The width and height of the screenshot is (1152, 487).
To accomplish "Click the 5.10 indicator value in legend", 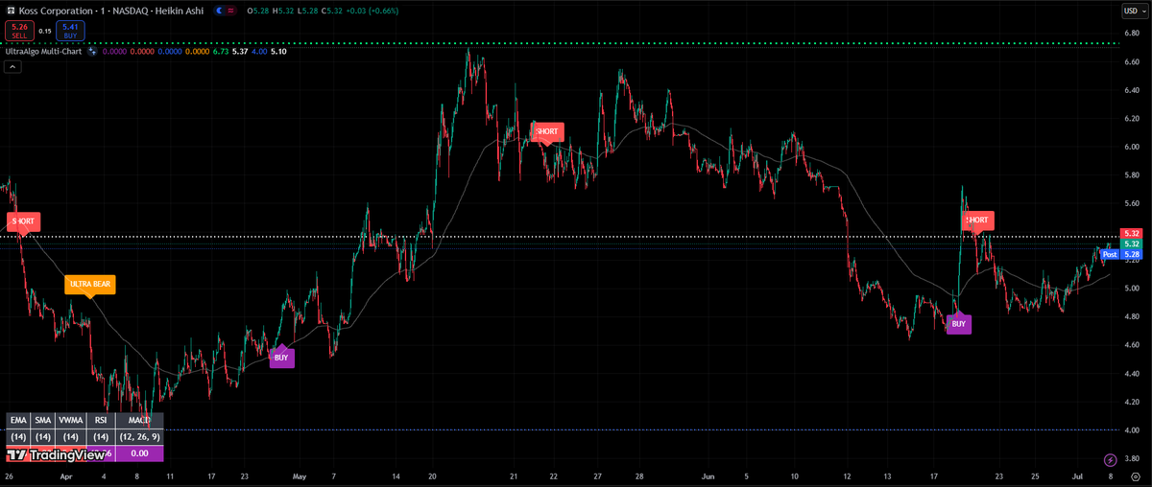I will 278,51.
